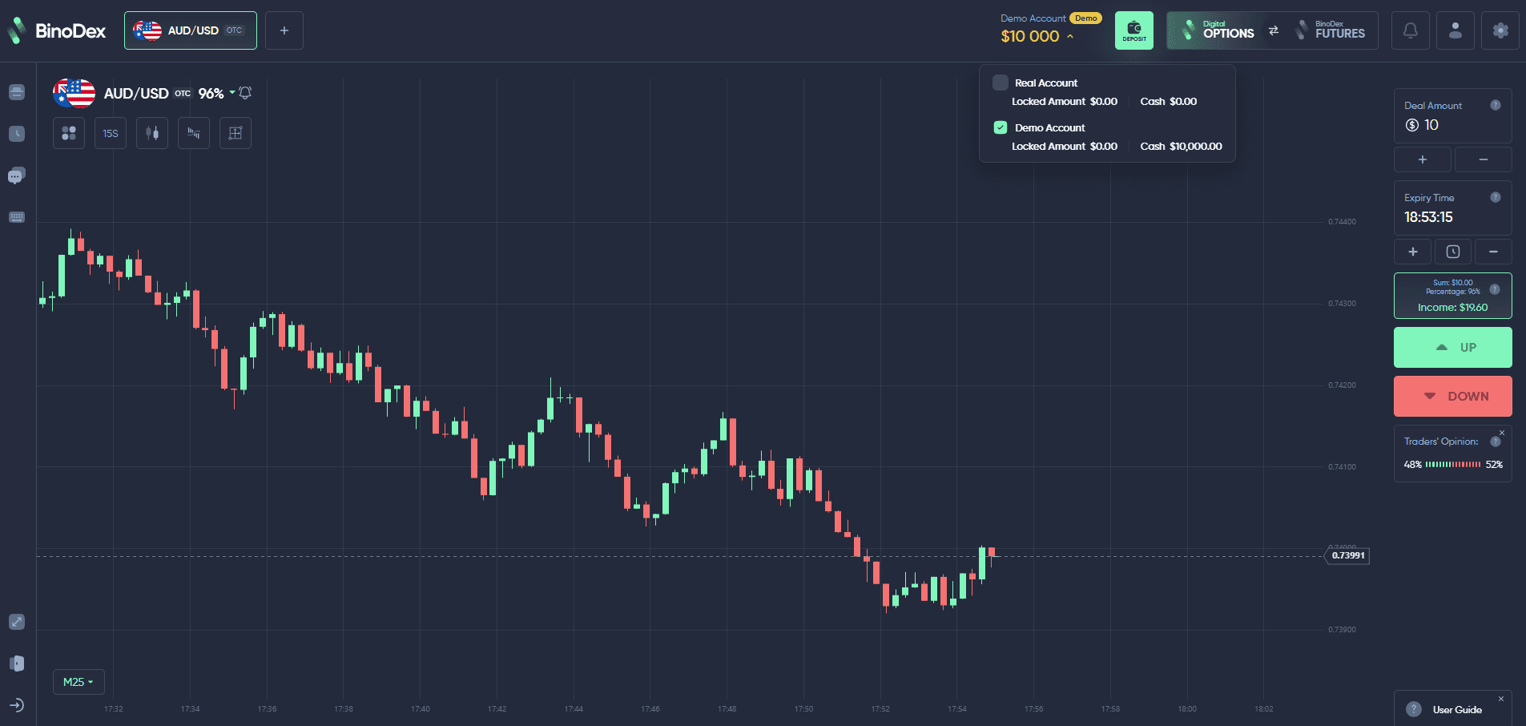Click the red DOWN trade button
The height and width of the screenshot is (726, 1526).
tap(1453, 396)
